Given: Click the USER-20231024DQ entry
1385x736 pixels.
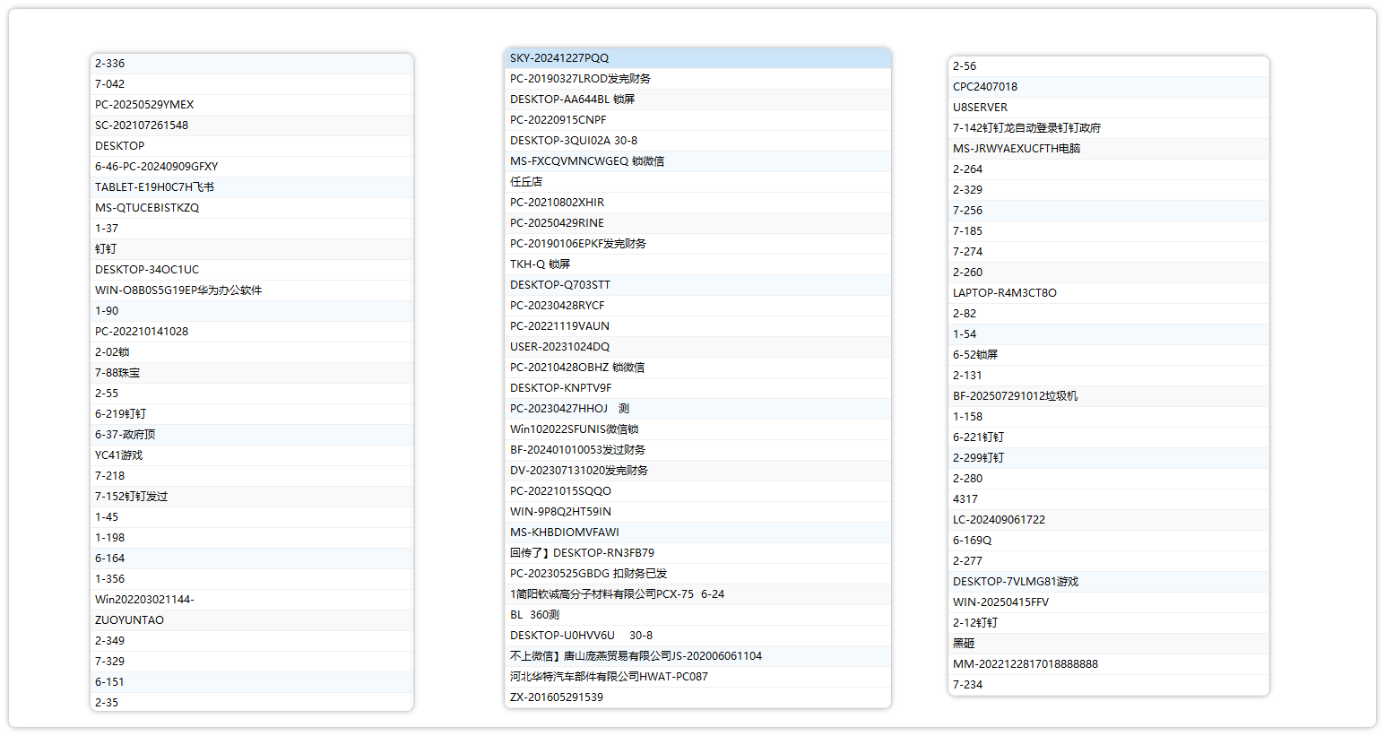Looking at the screenshot, I should coord(559,347).
